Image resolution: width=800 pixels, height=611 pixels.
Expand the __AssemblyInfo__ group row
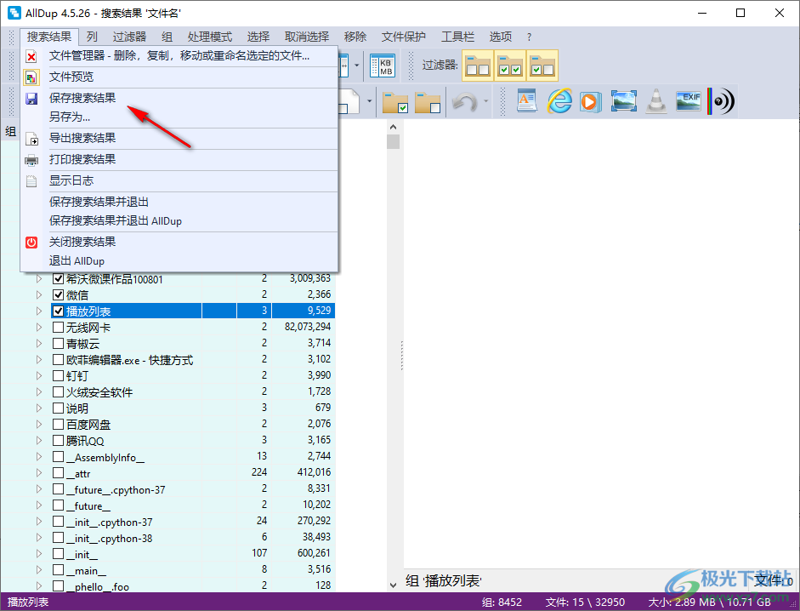point(39,457)
